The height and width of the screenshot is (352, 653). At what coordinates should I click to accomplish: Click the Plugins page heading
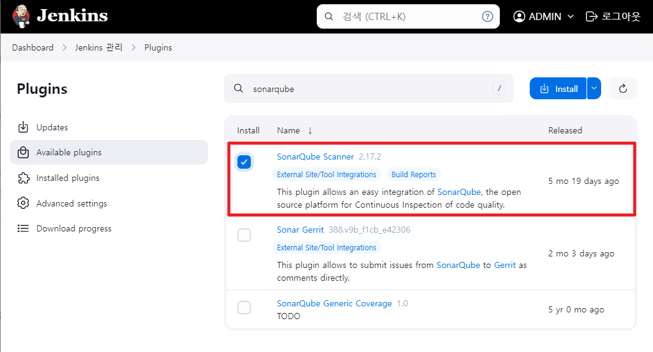42,89
